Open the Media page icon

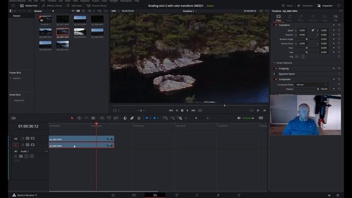113,195
